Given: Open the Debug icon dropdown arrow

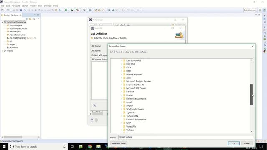Looking at the screenshot, I should point(63,10).
